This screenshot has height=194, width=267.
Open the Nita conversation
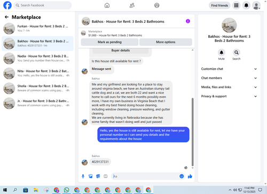(37, 73)
